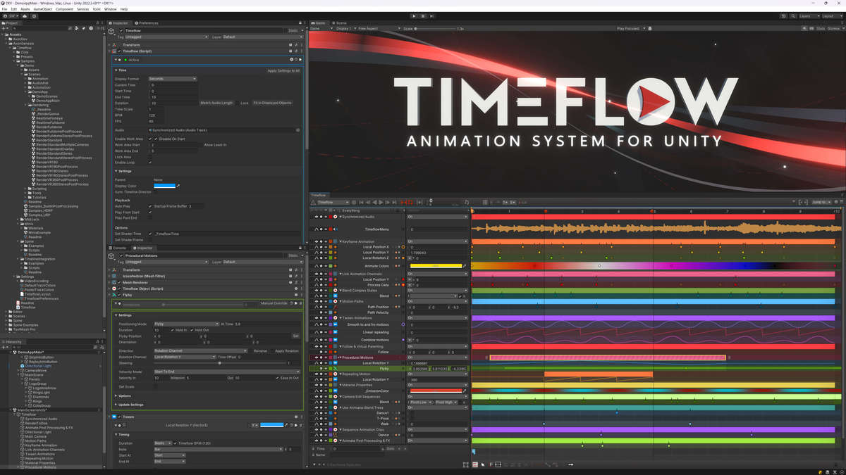Toggle the Enable Work Area checkbox

click(x=150, y=139)
